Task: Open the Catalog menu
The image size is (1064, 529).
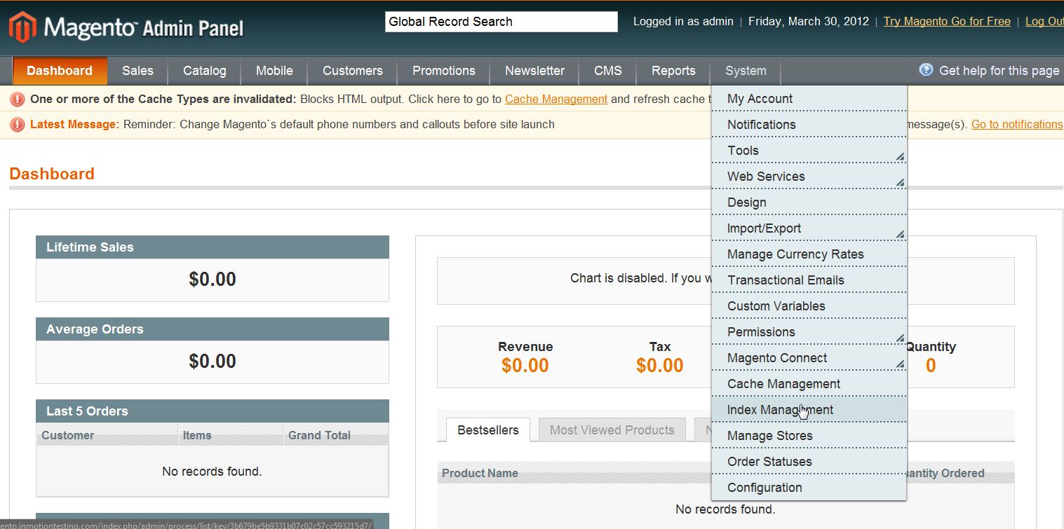Action: pyautogui.click(x=204, y=71)
